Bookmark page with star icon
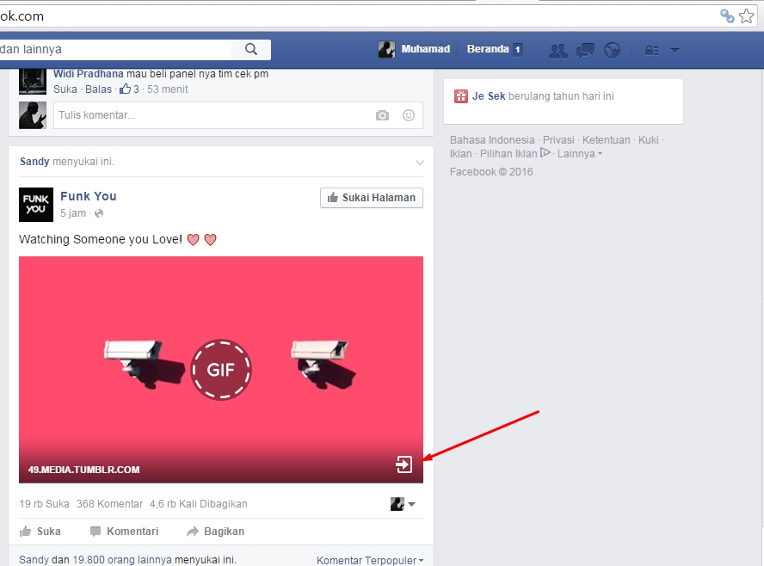 [747, 16]
